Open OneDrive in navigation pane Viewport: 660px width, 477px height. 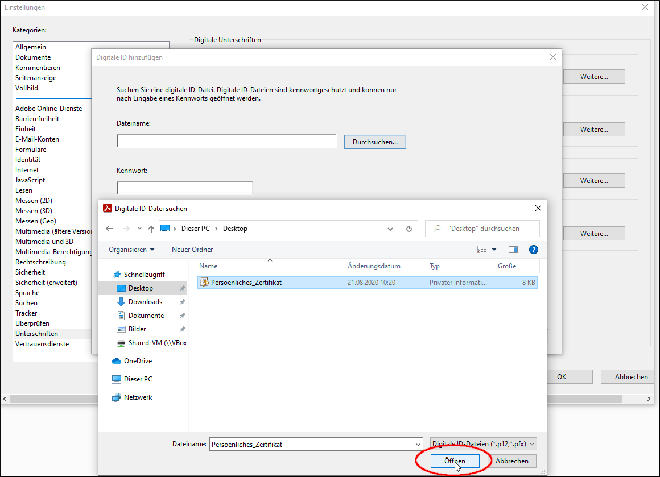pyautogui.click(x=138, y=361)
